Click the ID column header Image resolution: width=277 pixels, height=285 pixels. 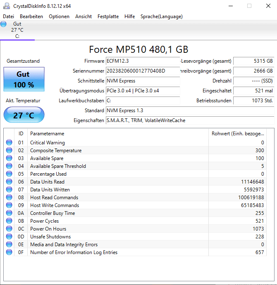click(21, 134)
